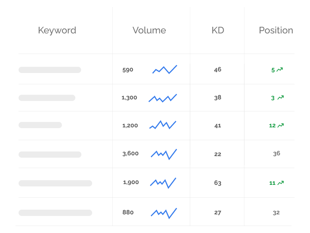Click the position value 36

coord(276,154)
